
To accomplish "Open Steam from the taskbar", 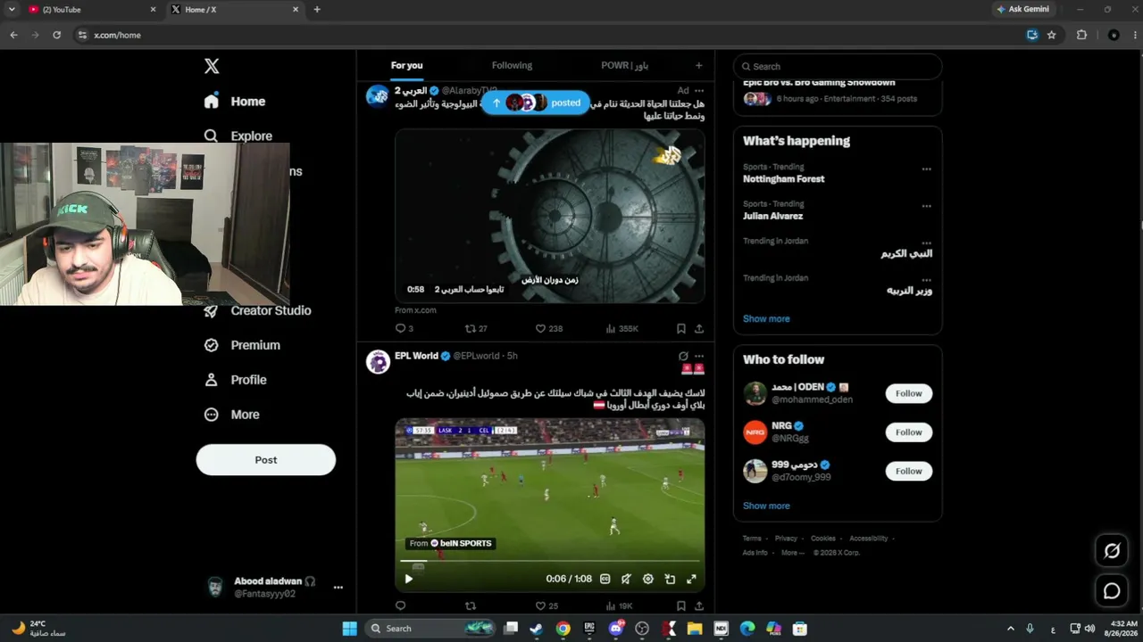I will click(536, 629).
